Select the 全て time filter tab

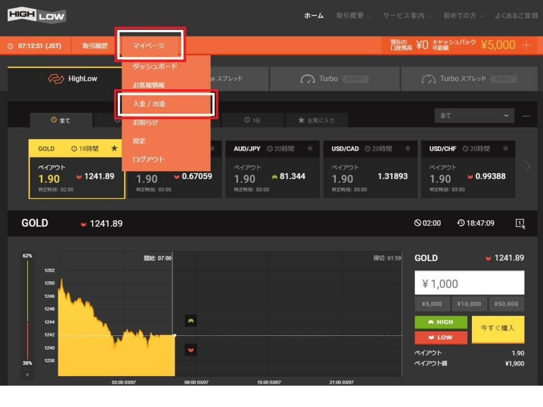pyautogui.click(x=61, y=120)
